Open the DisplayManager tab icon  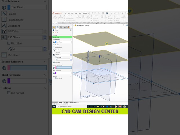[x=68, y=27]
